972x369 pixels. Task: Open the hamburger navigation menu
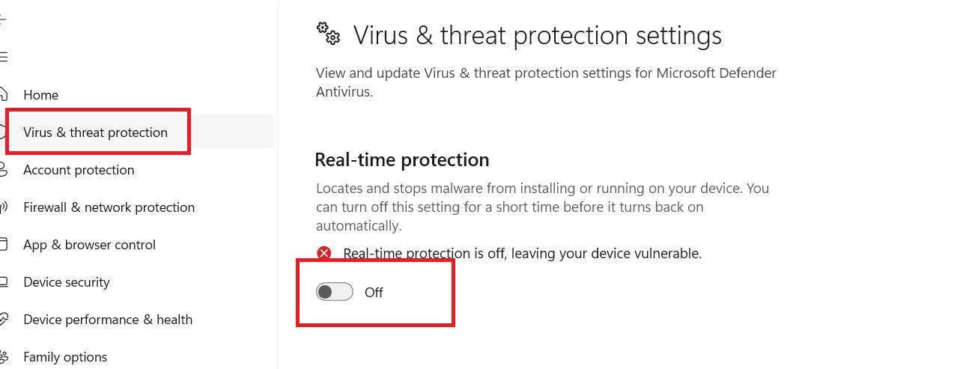point(3,57)
